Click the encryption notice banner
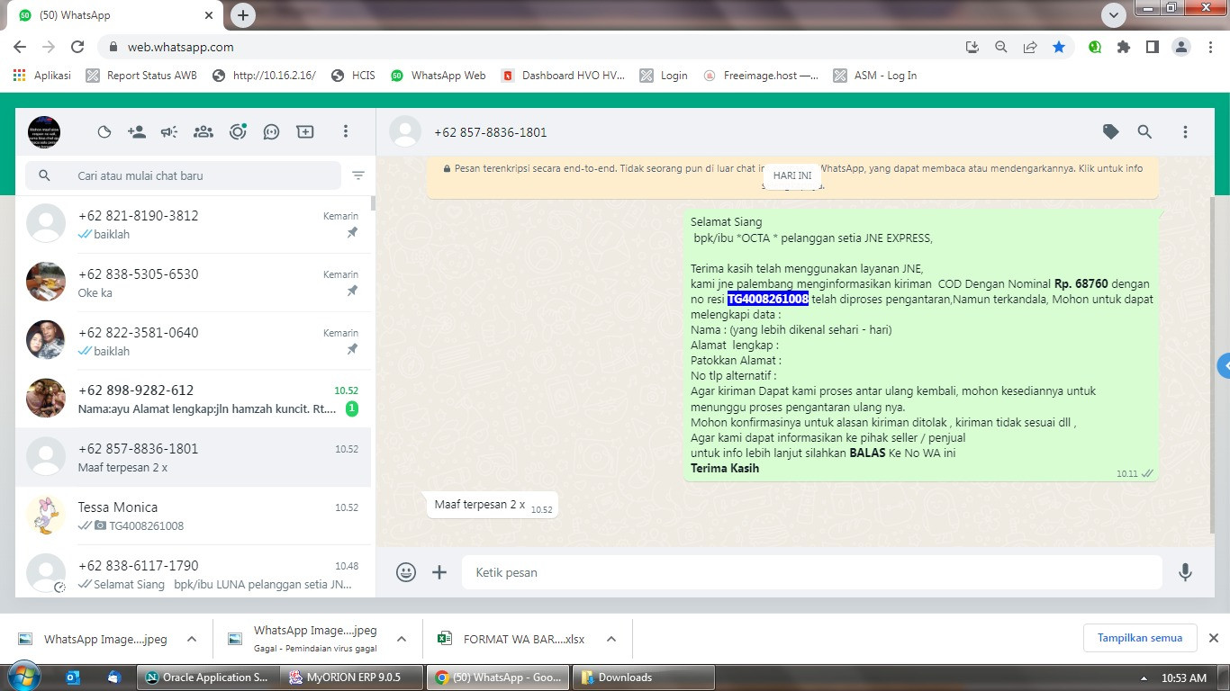Viewport: 1230px width, 691px height. click(x=793, y=175)
